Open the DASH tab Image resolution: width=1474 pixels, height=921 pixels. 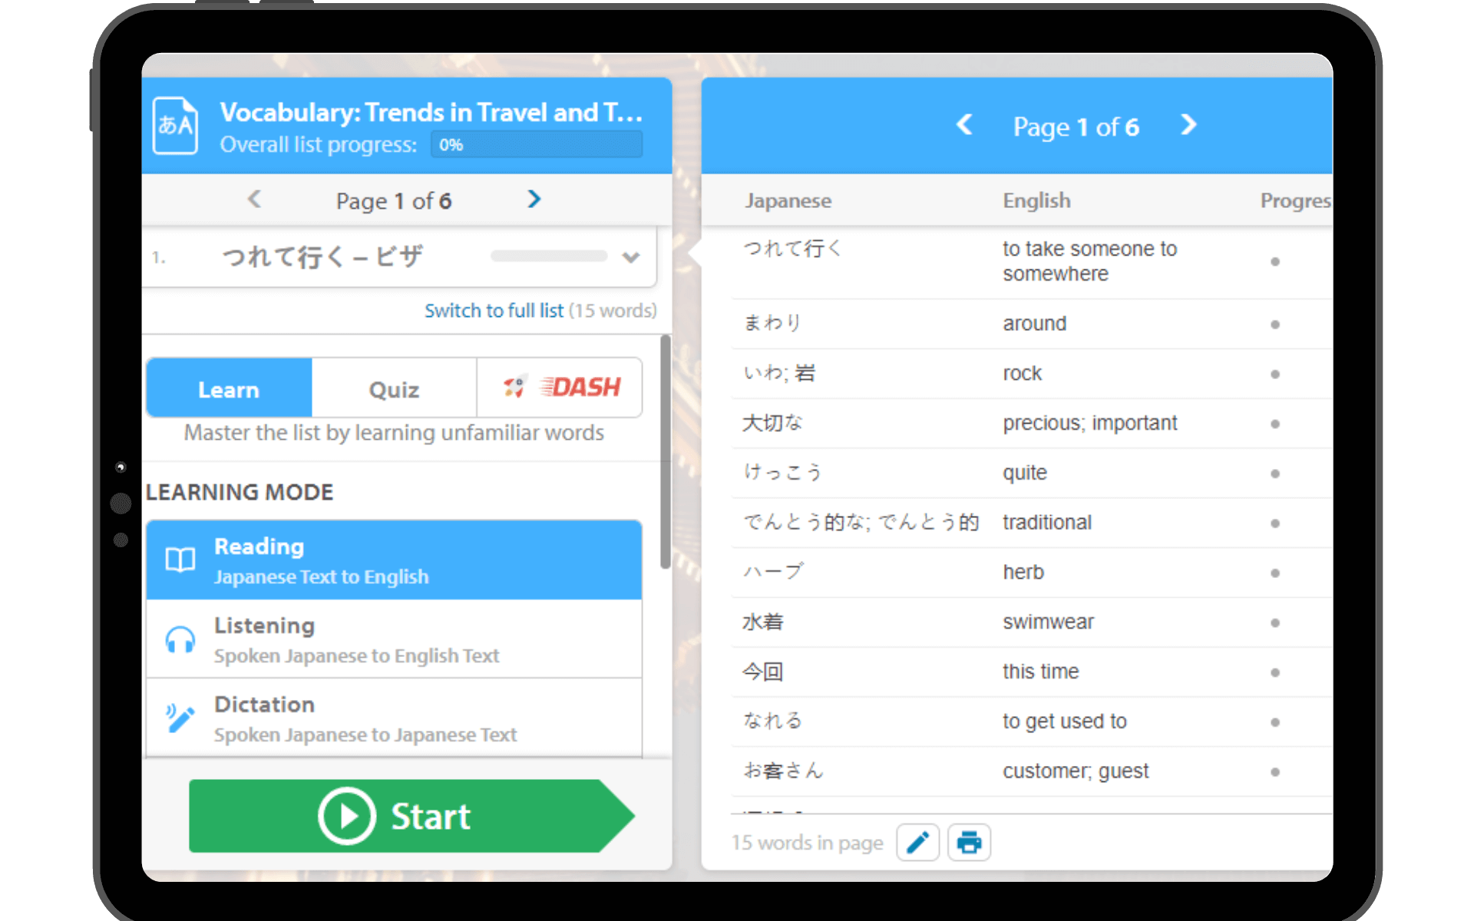[x=560, y=388]
